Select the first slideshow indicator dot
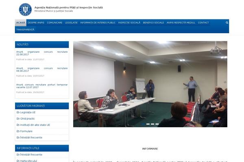 pyautogui.click(x=143, y=124)
